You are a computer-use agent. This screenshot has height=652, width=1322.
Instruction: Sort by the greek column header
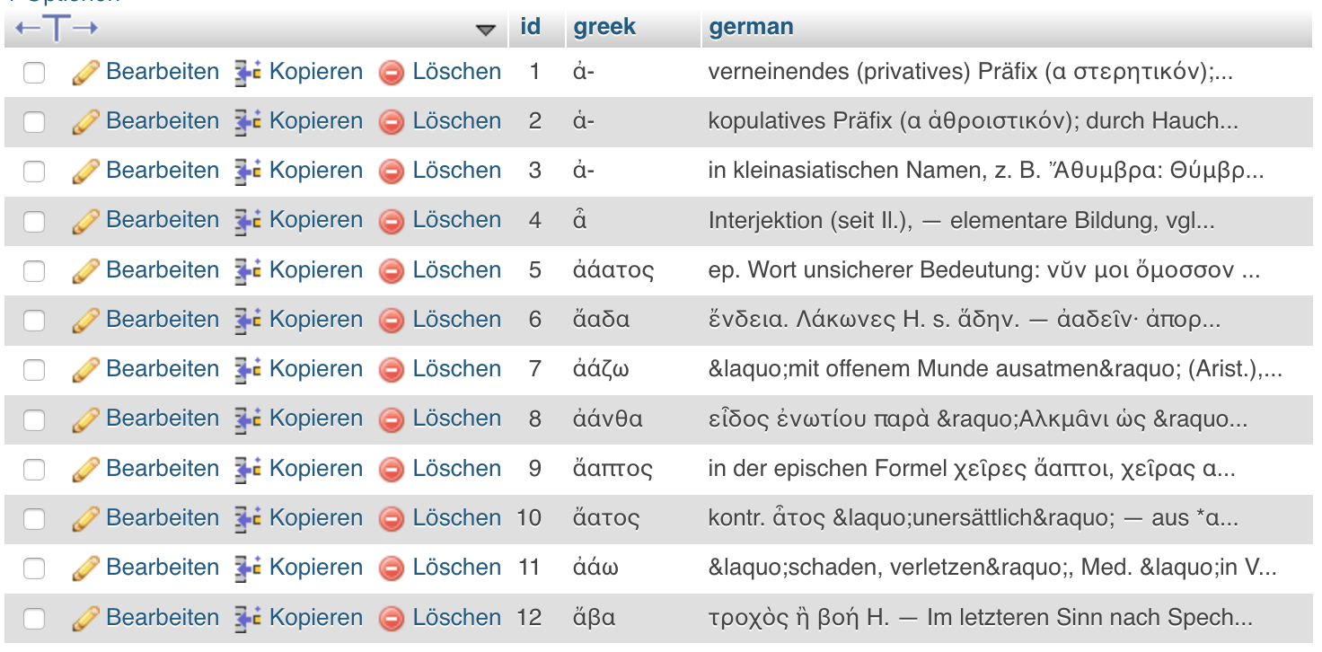coord(604,27)
